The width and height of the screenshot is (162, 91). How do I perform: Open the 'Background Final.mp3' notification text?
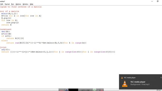[140, 84]
